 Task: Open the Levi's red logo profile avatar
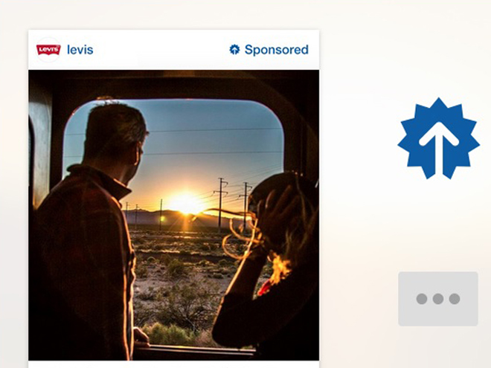click(x=48, y=50)
